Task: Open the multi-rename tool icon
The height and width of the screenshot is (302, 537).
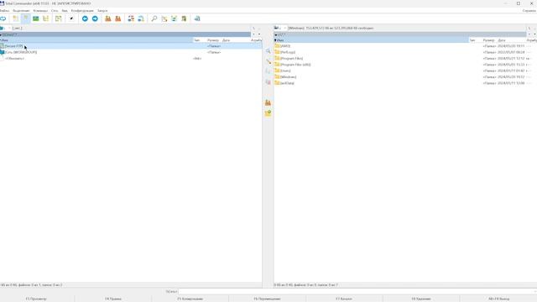Action: (164, 18)
